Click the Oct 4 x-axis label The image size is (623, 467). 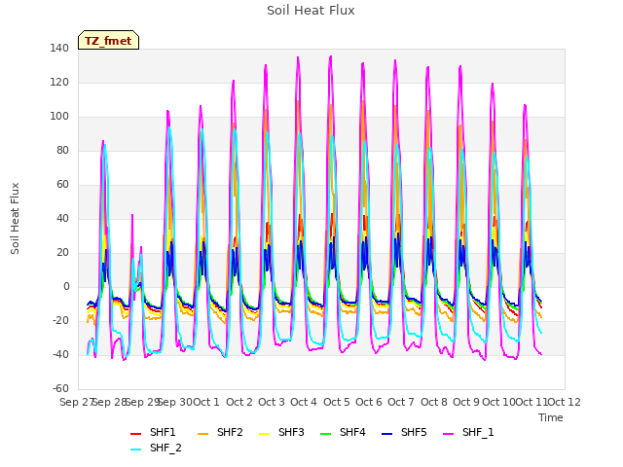[304, 402]
